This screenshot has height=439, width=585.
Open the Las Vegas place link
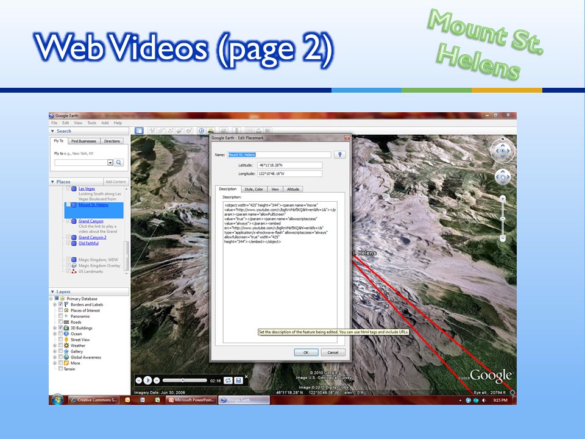click(87, 189)
